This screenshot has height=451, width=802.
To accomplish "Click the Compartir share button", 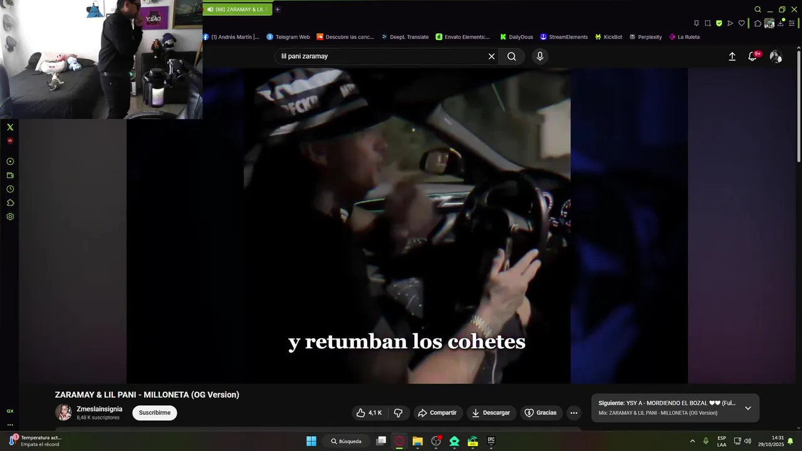I will tap(437, 413).
